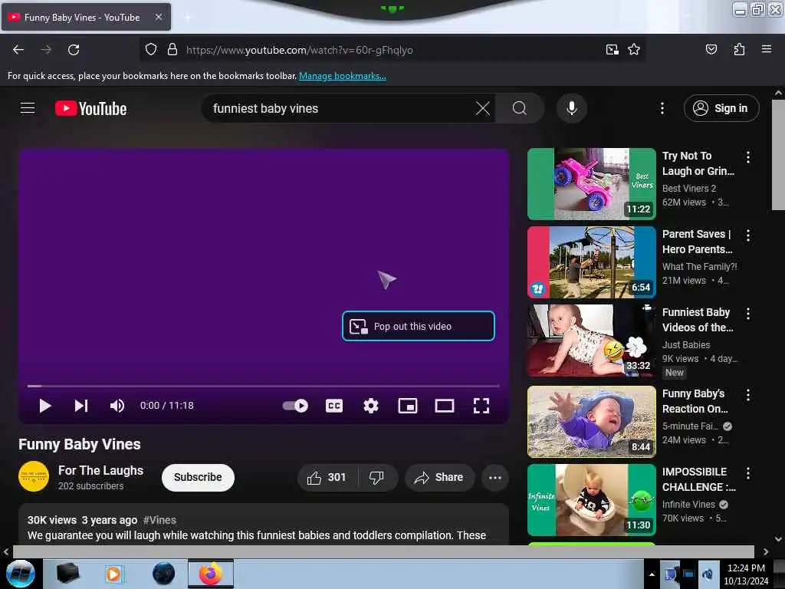Viewport: 785px width, 589px height.
Task: Open Funny Baby's Reaction On title
Action: click(x=695, y=401)
